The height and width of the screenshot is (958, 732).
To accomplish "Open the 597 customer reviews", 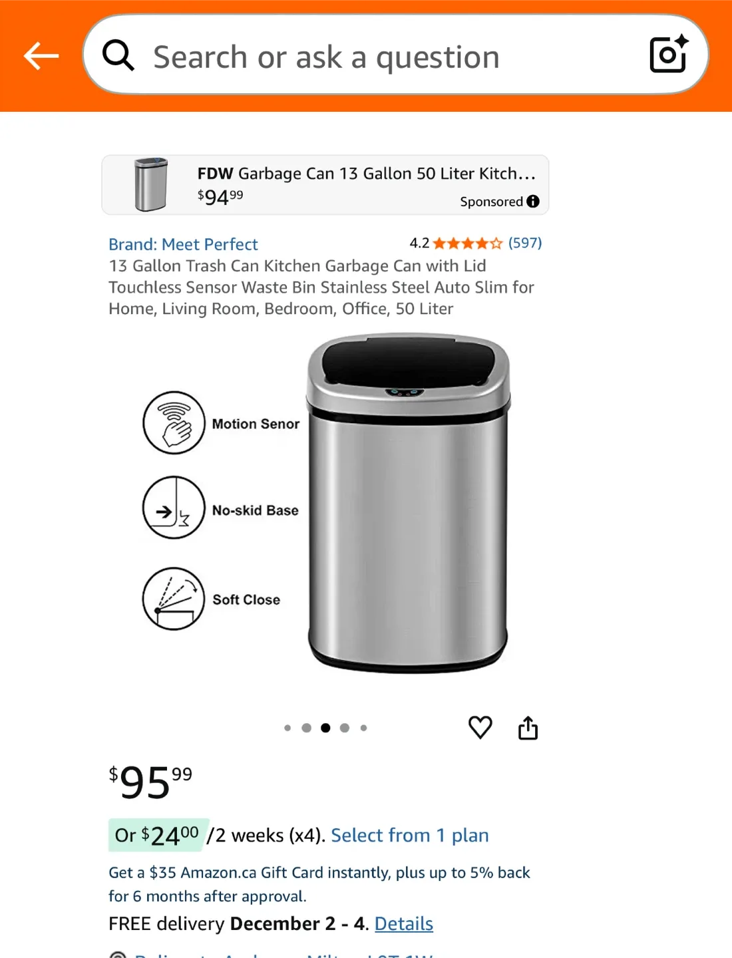I will (x=524, y=243).
